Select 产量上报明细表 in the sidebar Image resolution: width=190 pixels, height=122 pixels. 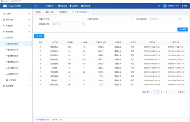16,44
